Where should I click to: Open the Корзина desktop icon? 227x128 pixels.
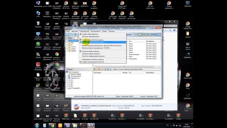pos(38,25)
